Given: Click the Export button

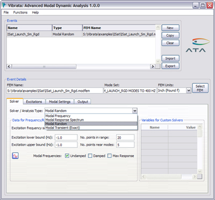Looking at the screenshot, I should coord(170,66).
